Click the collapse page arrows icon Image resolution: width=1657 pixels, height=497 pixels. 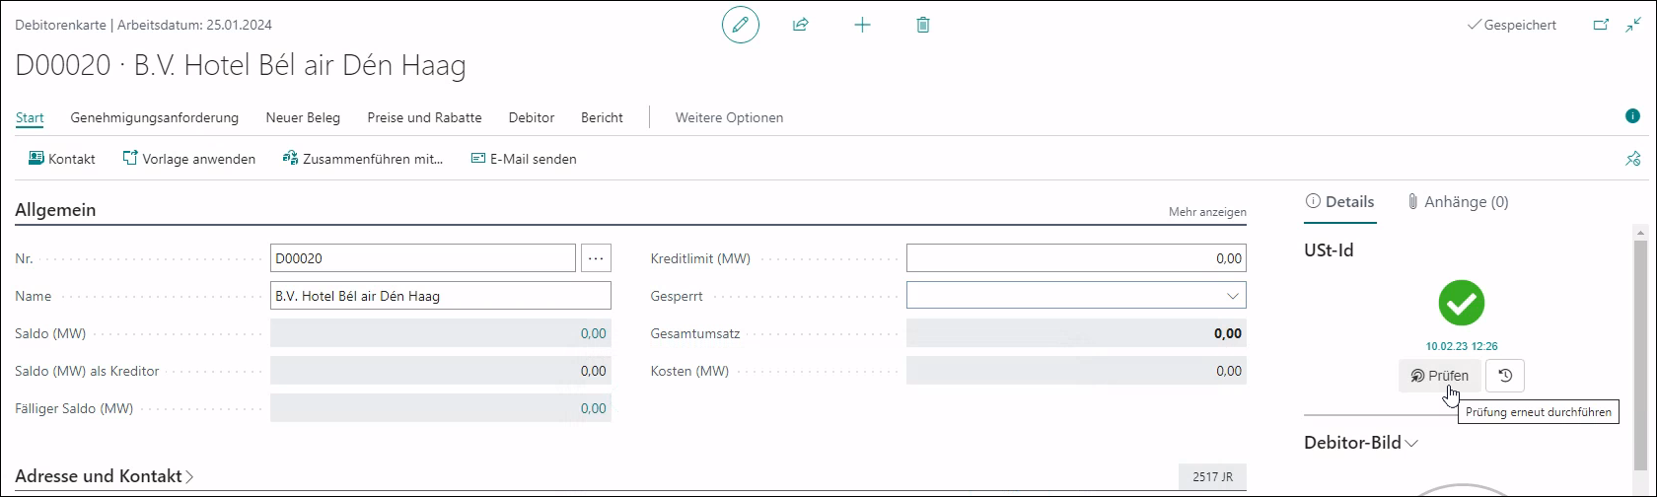click(x=1633, y=26)
